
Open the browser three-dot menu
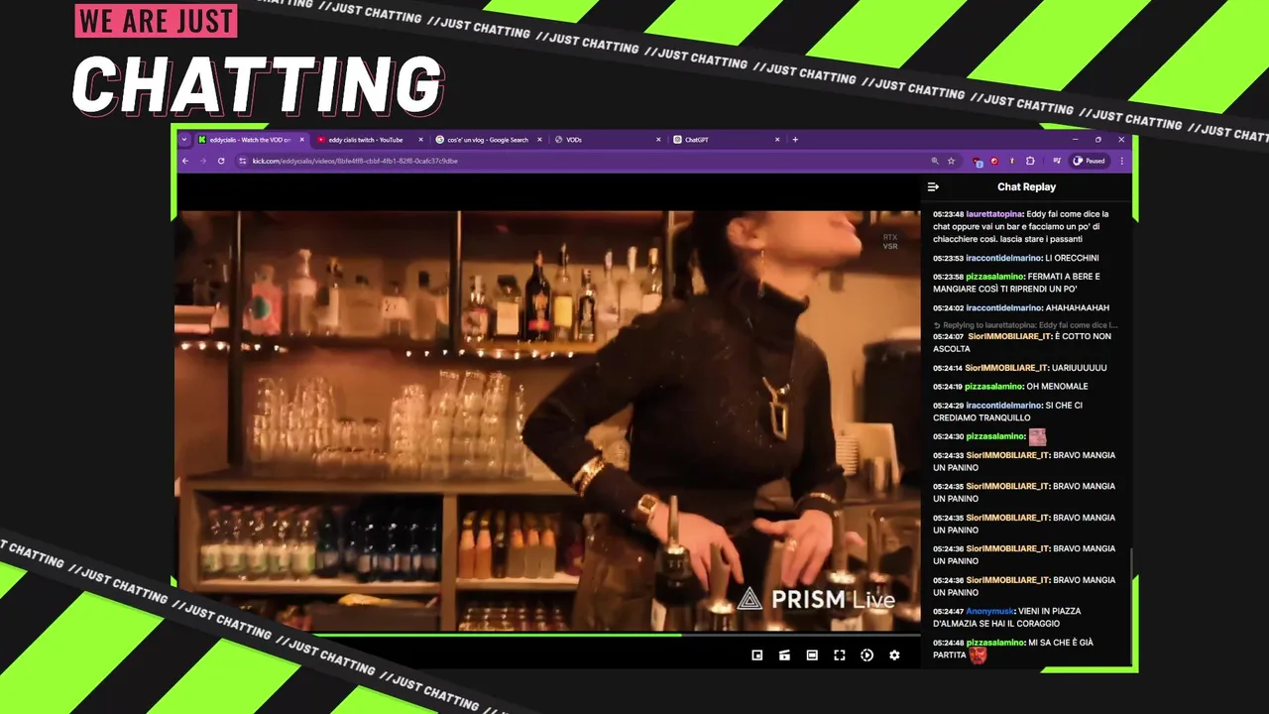(1122, 161)
